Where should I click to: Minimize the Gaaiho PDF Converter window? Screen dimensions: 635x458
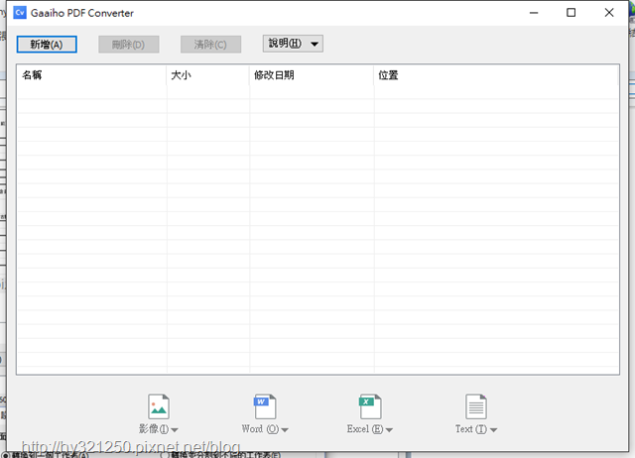point(534,13)
